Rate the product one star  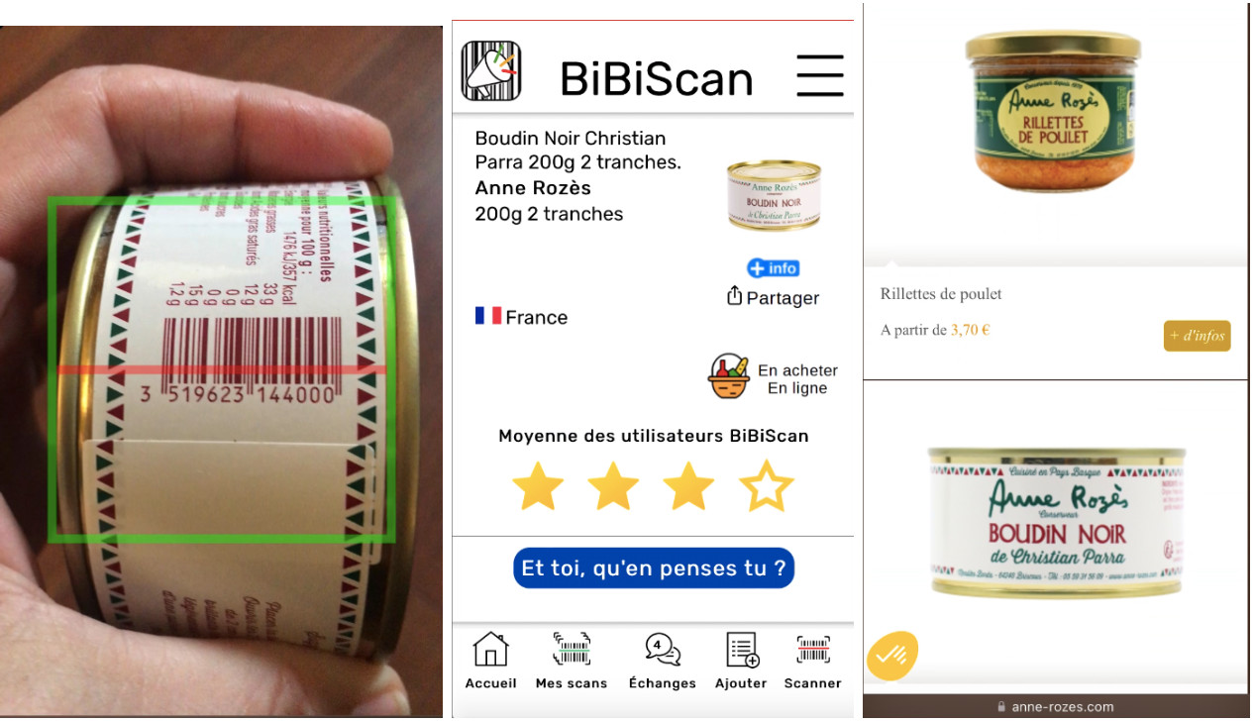tap(538, 486)
